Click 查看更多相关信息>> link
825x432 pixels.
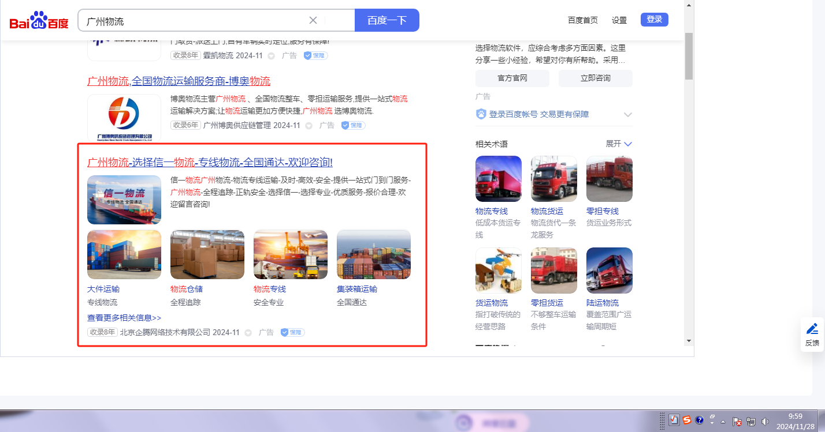pyautogui.click(x=124, y=318)
